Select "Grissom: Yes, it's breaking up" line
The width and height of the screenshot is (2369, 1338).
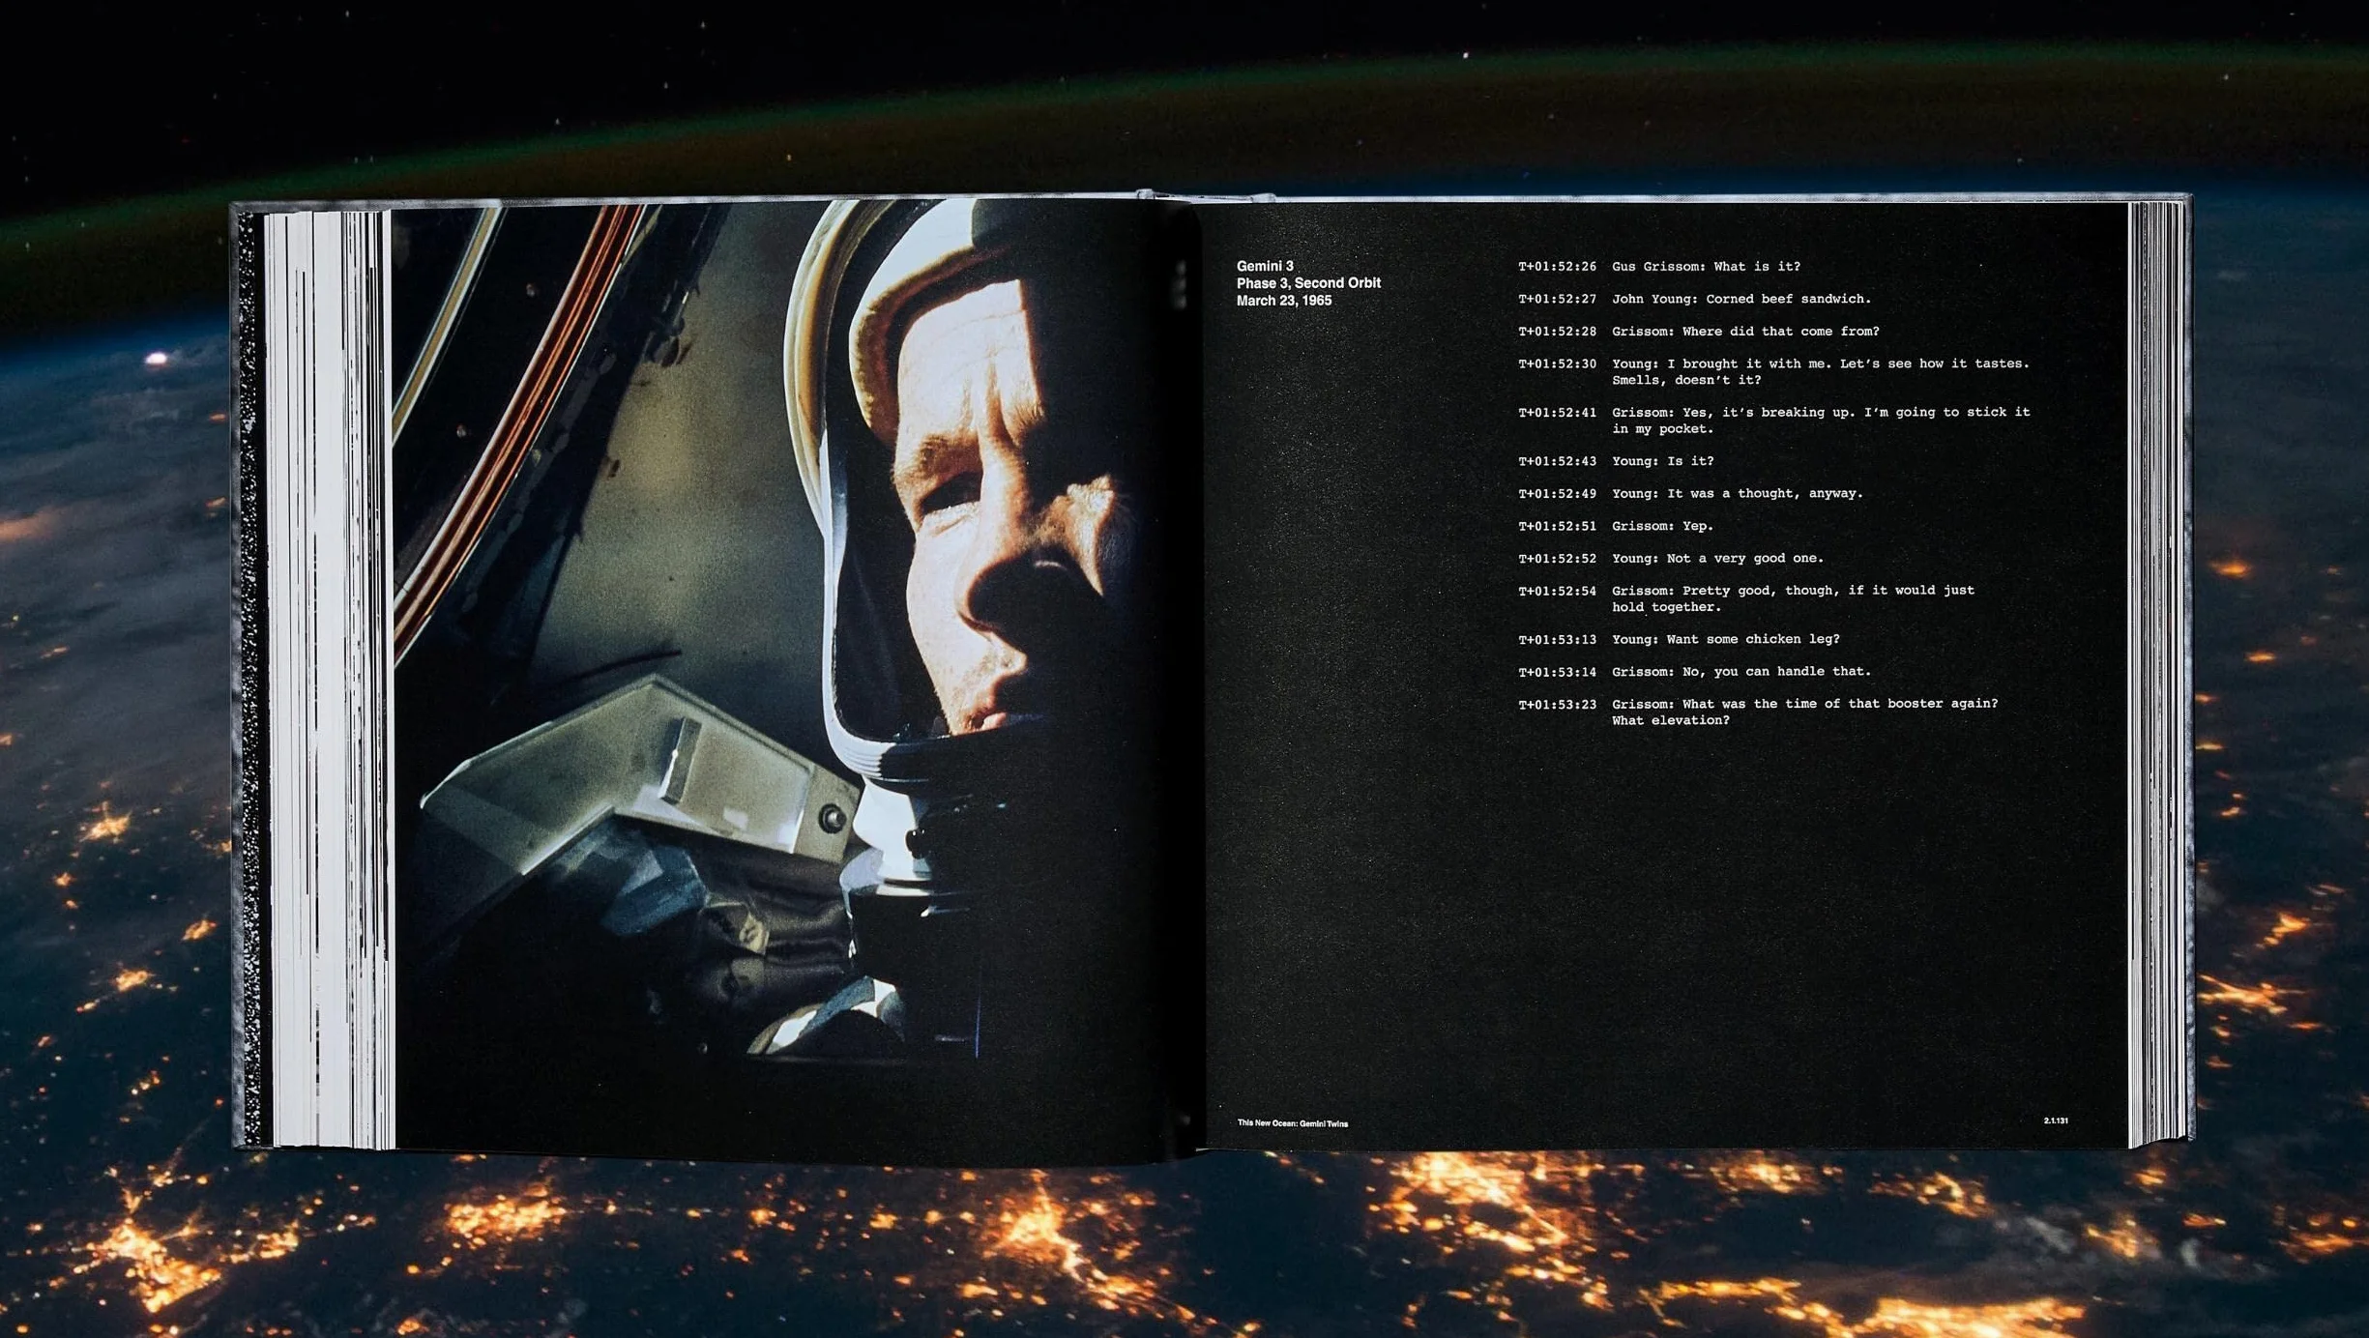[1820, 421]
